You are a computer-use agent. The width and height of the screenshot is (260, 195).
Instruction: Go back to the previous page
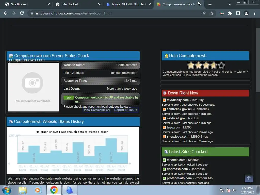click(6, 13)
